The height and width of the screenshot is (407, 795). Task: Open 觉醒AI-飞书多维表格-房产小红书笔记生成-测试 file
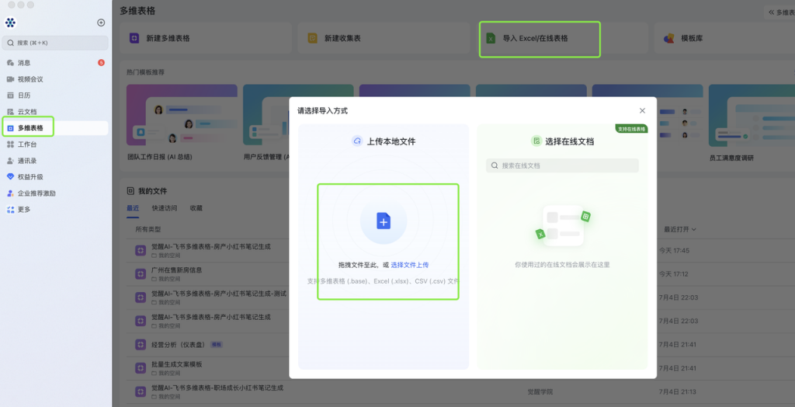point(219,294)
